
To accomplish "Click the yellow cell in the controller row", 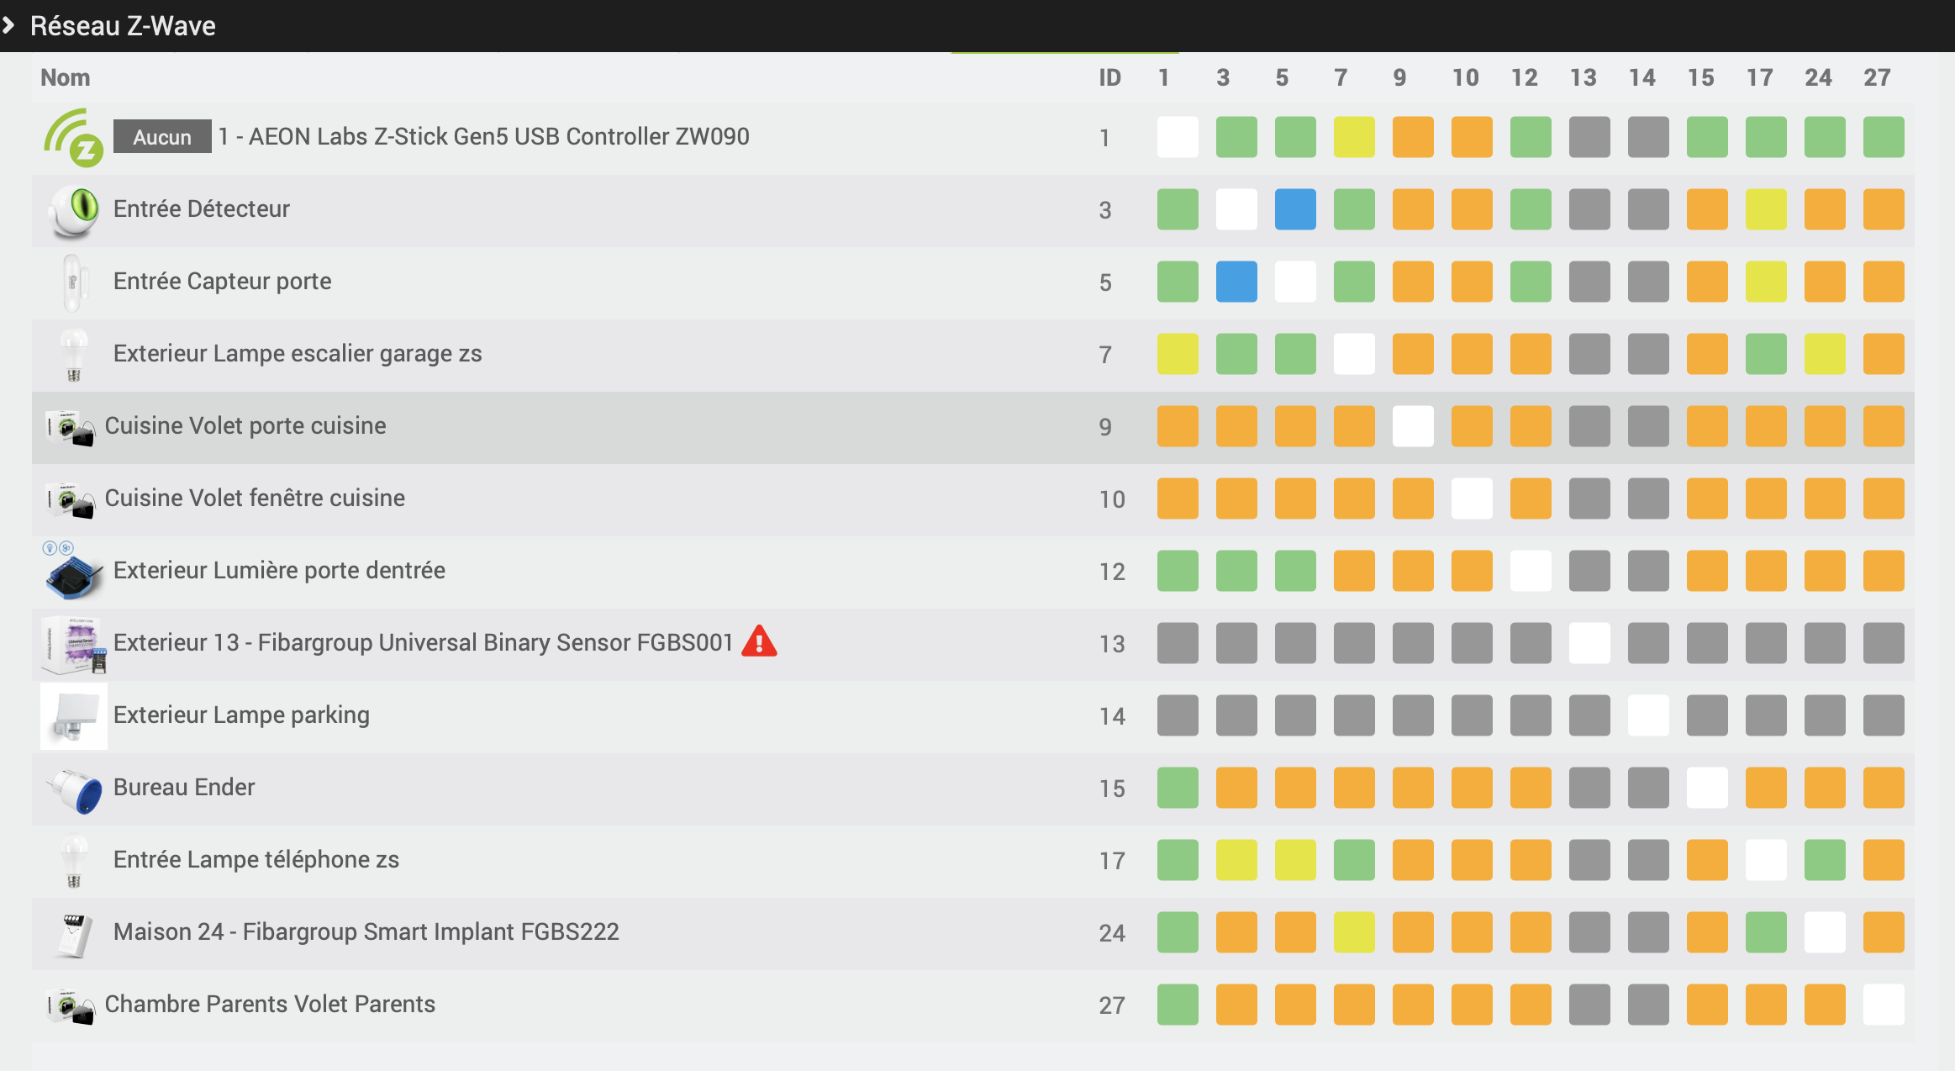I will pyautogui.click(x=1353, y=137).
